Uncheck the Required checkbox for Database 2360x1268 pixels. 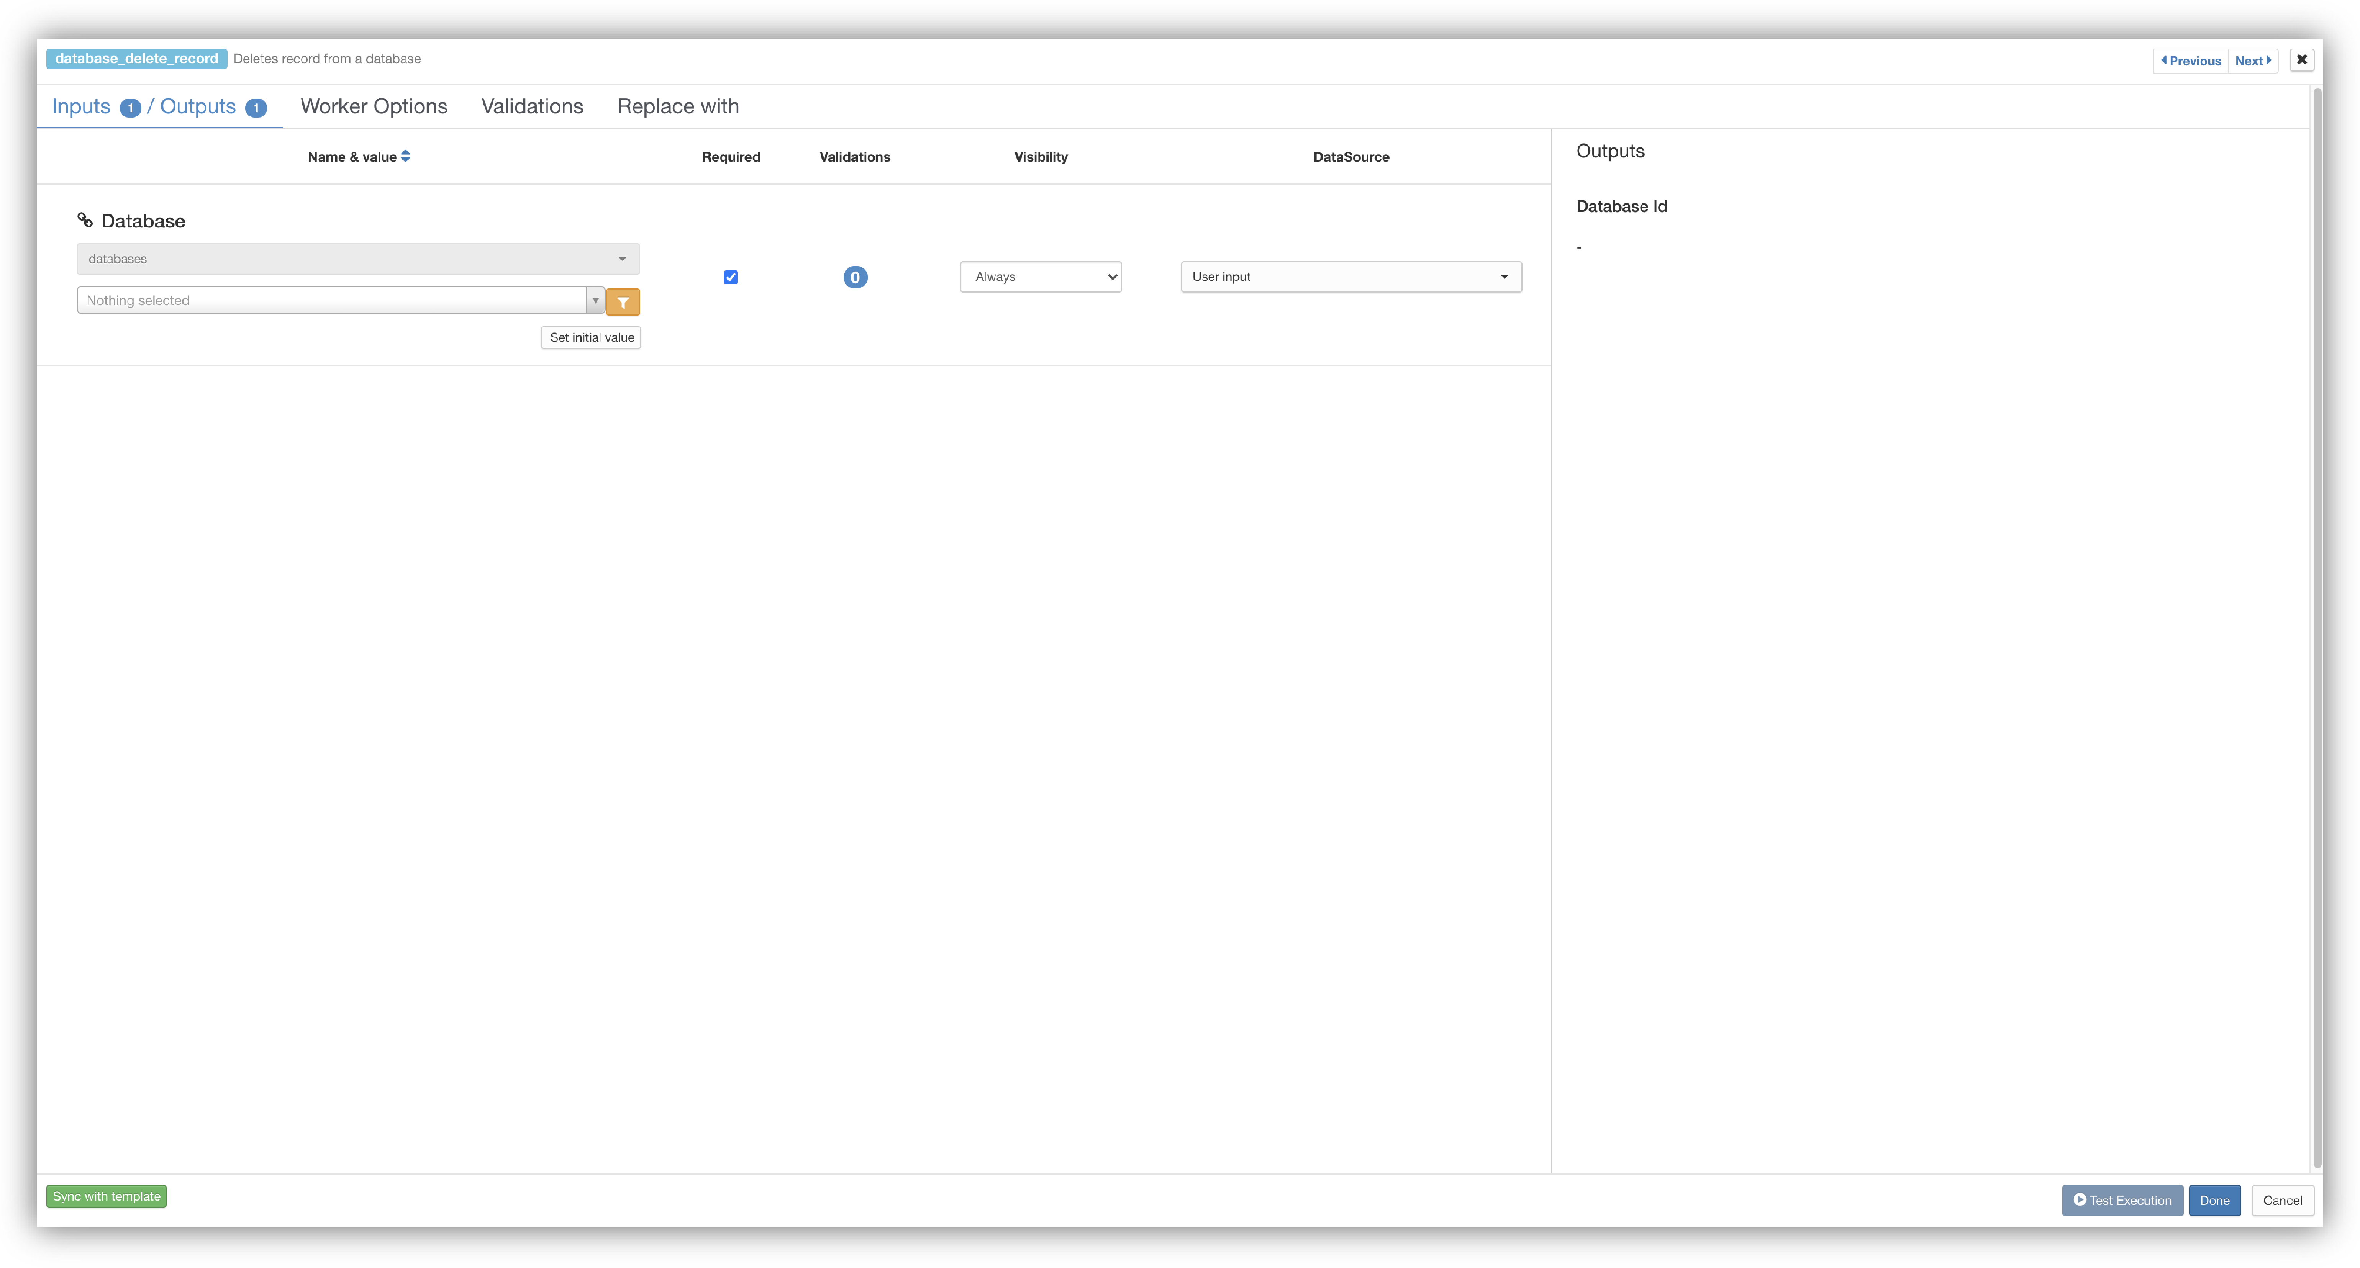[730, 277]
